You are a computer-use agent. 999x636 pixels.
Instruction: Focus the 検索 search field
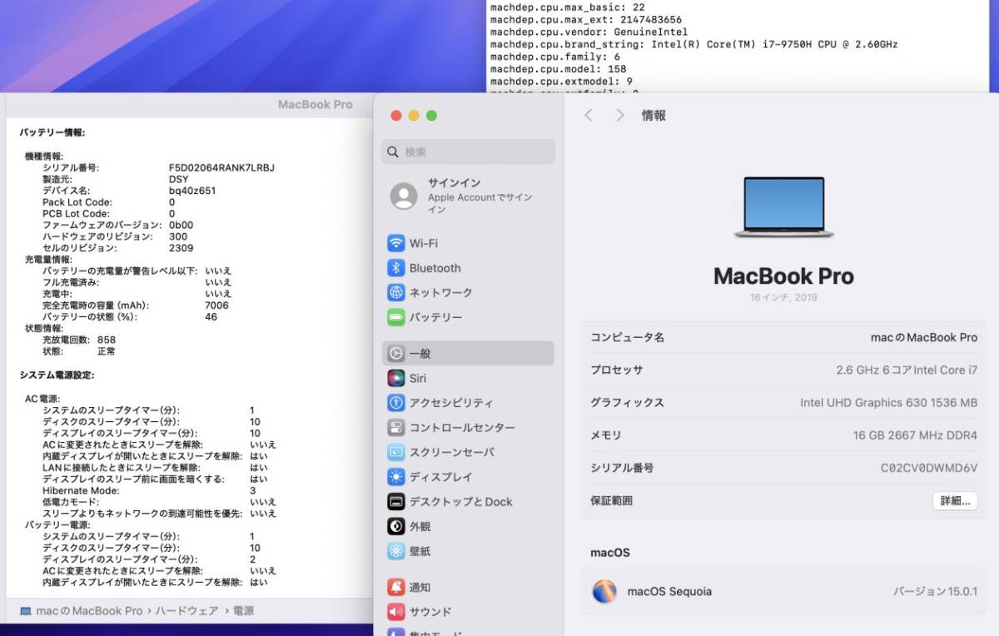pos(468,152)
